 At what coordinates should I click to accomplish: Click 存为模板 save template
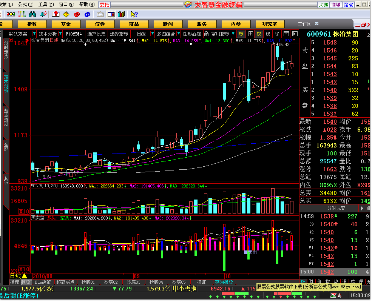point(224,282)
